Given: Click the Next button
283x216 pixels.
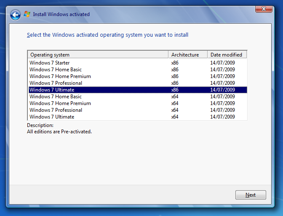Looking at the screenshot, I should point(251,195).
